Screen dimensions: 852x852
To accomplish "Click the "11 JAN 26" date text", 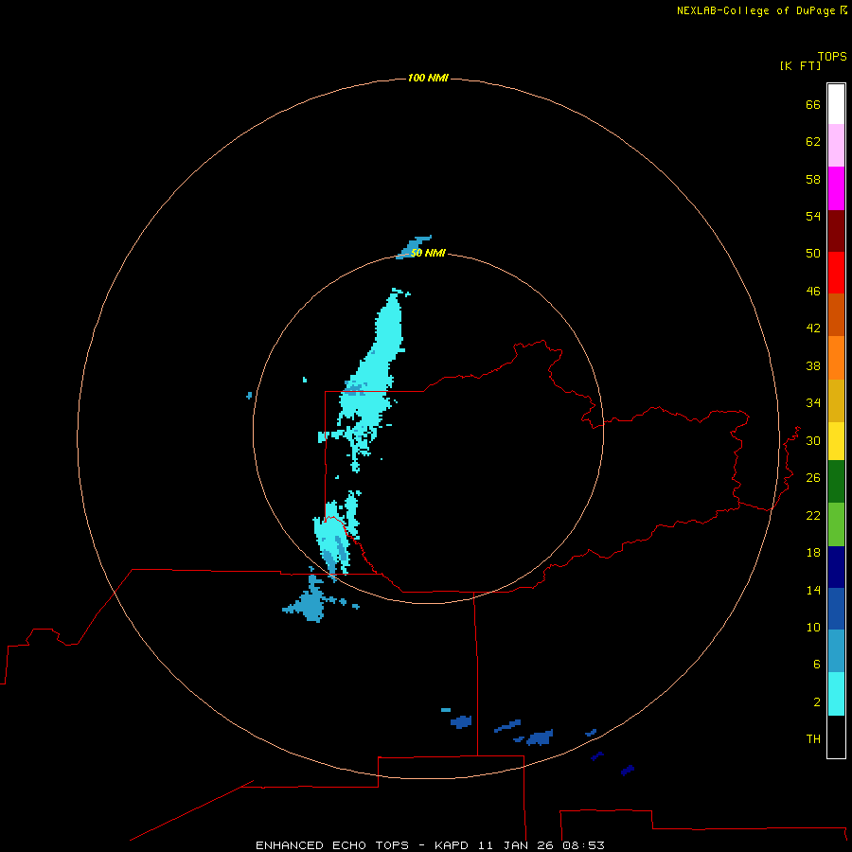I will point(516,845).
